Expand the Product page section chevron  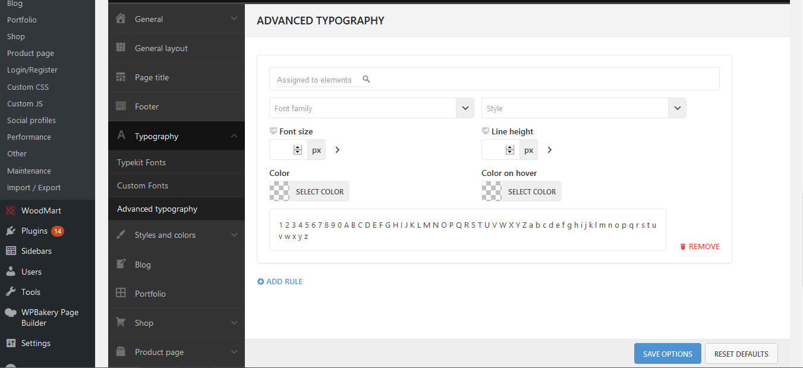[x=234, y=351]
